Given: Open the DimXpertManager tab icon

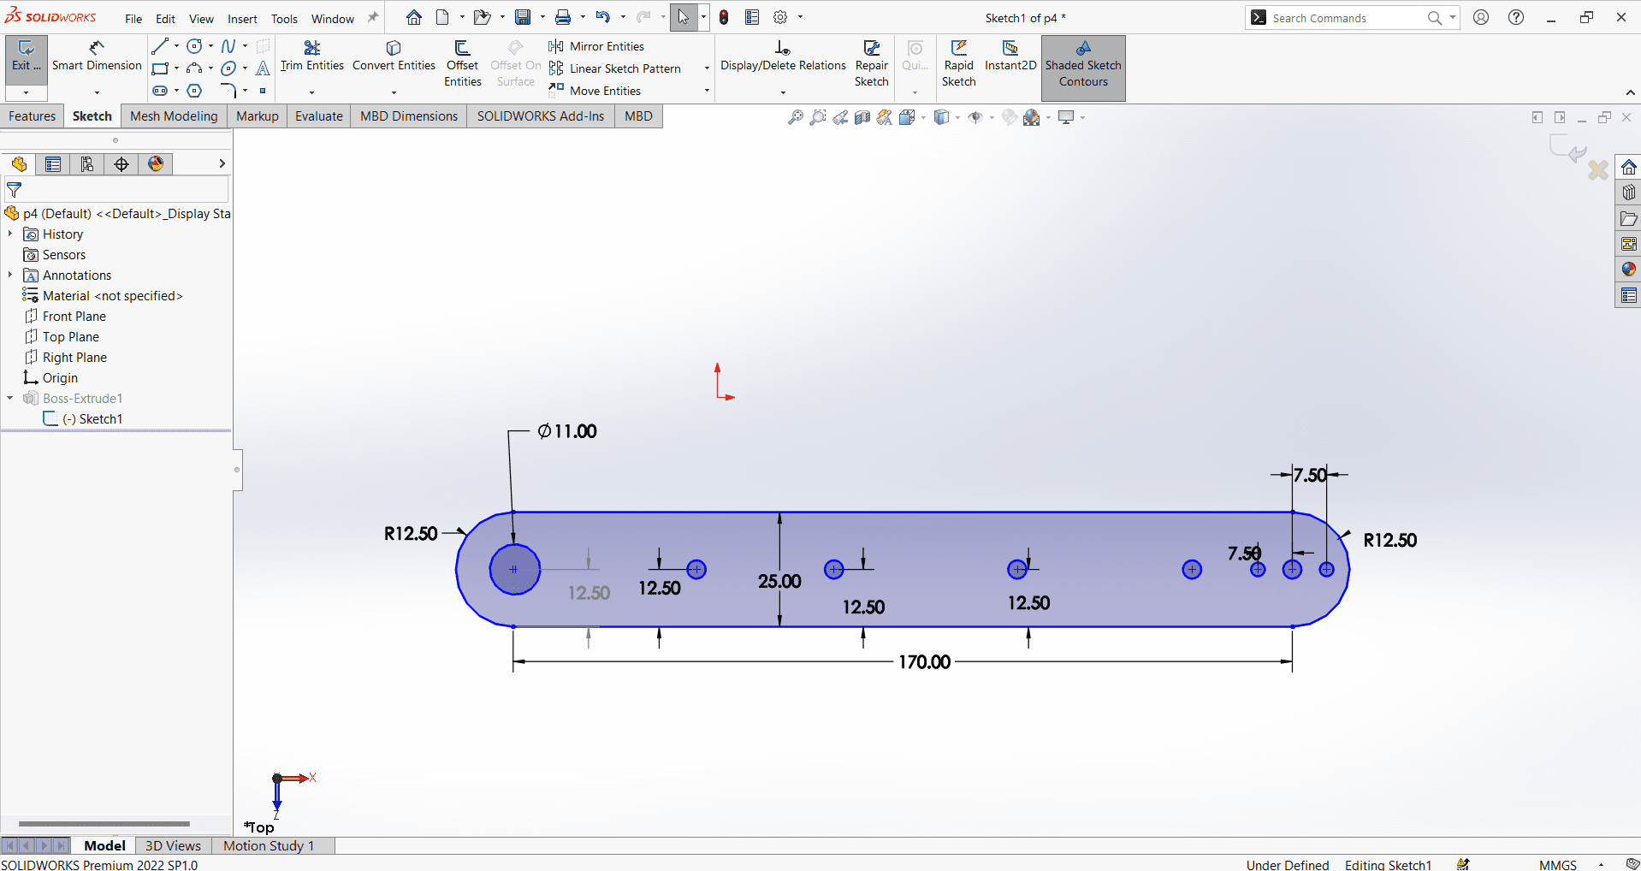Looking at the screenshot, I should tap(121, 164).
